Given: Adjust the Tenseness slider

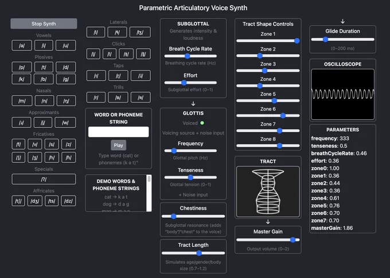Looking at the screenshot, I should click(x=190, y=177).
